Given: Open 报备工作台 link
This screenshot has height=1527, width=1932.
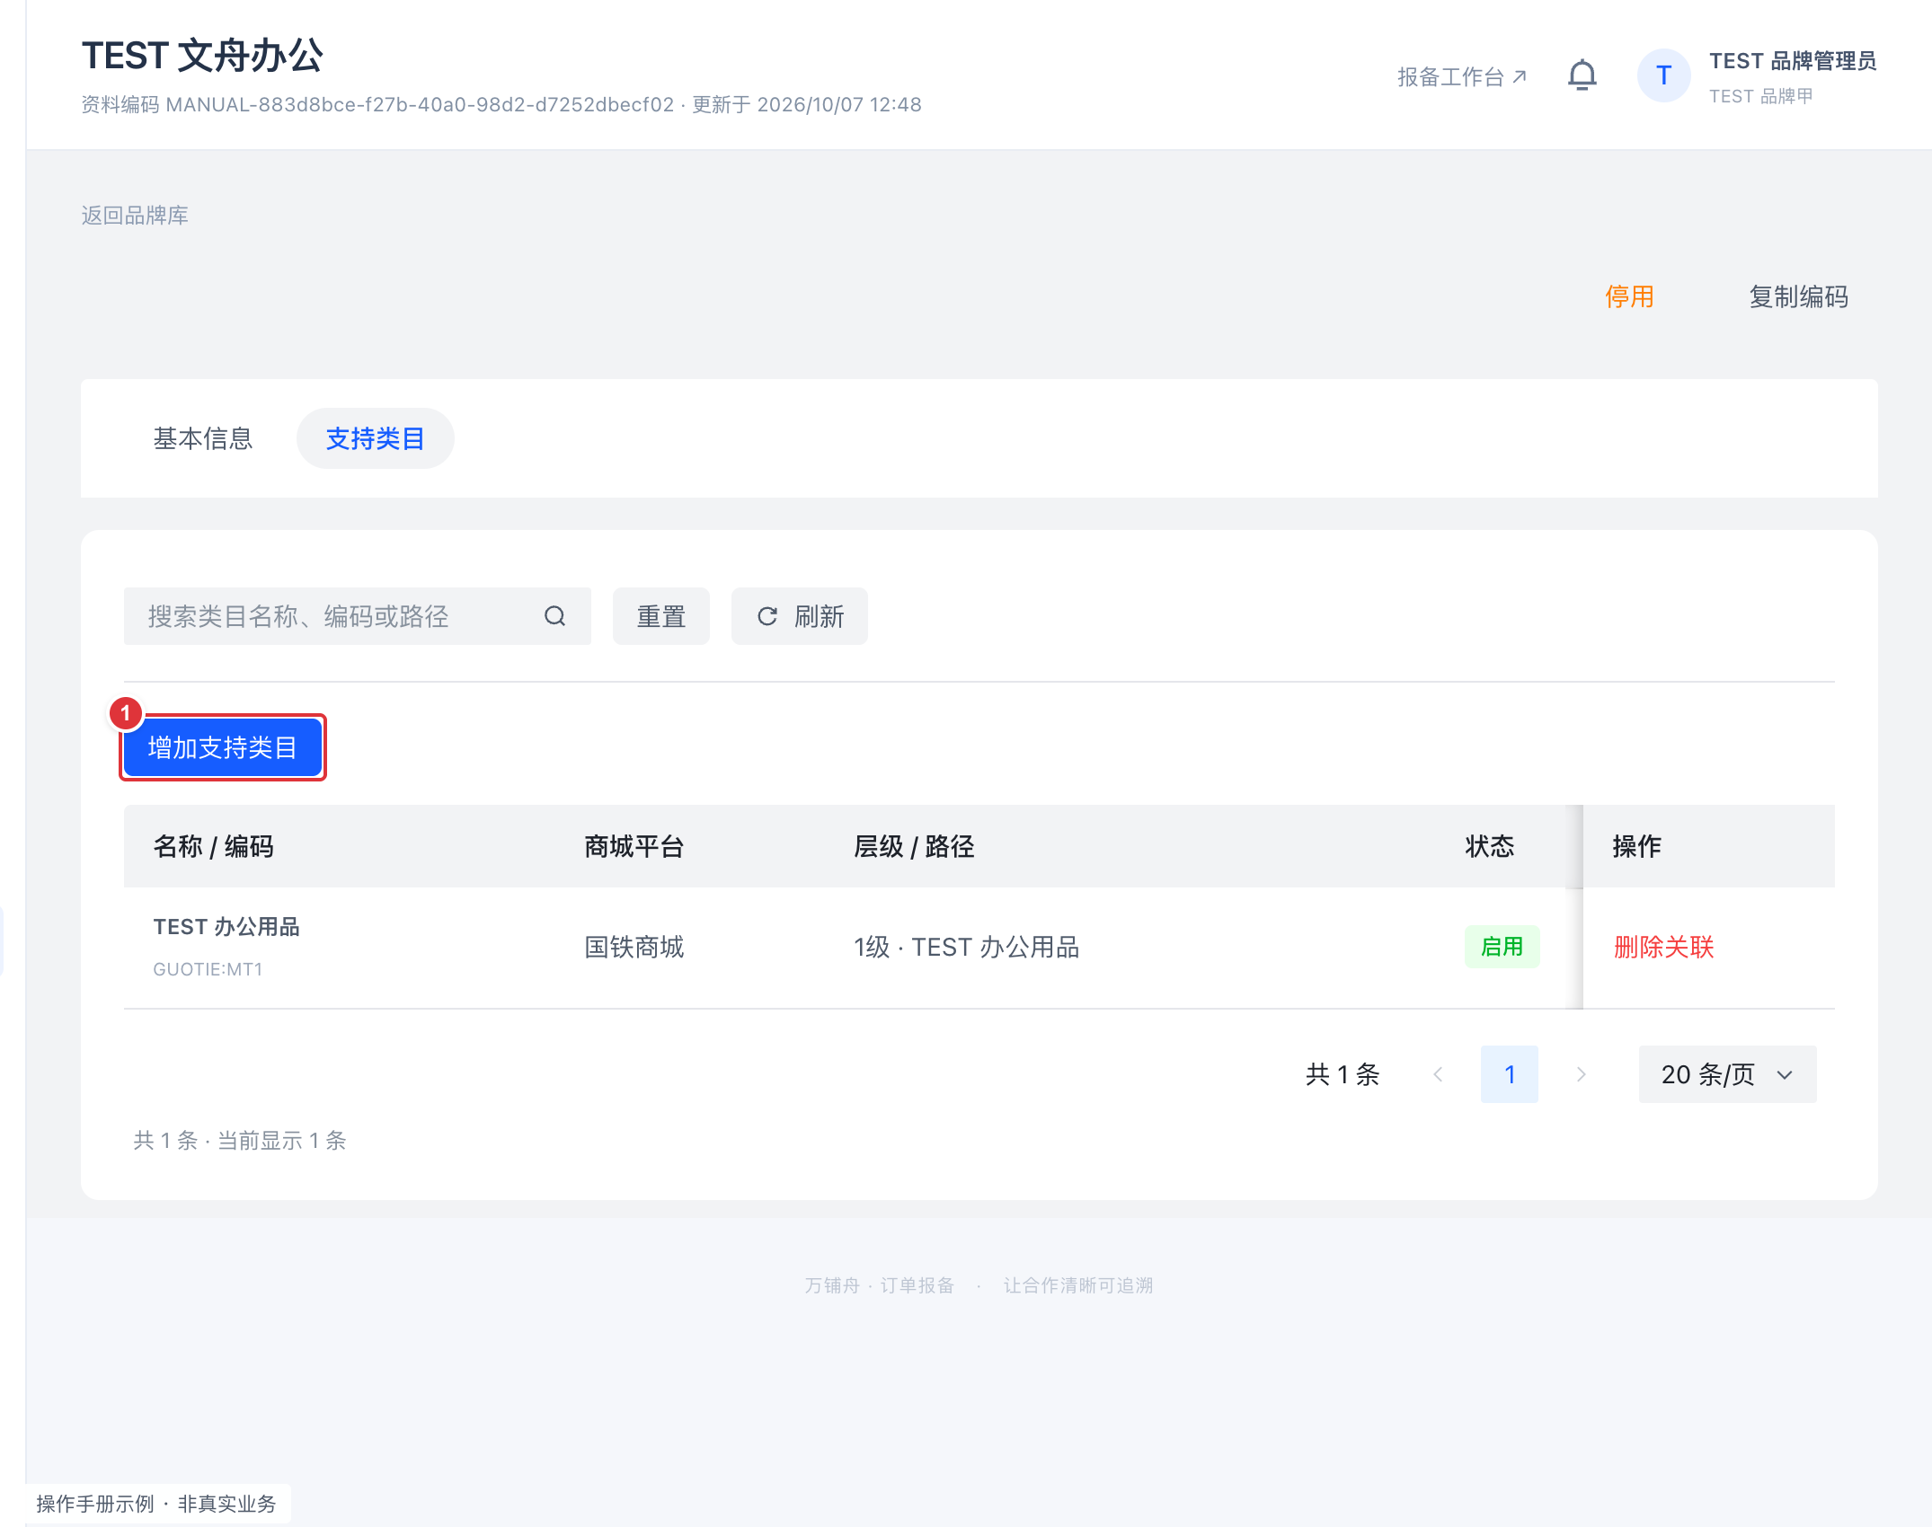Looking at the screenshot, I should (1462, 76).
